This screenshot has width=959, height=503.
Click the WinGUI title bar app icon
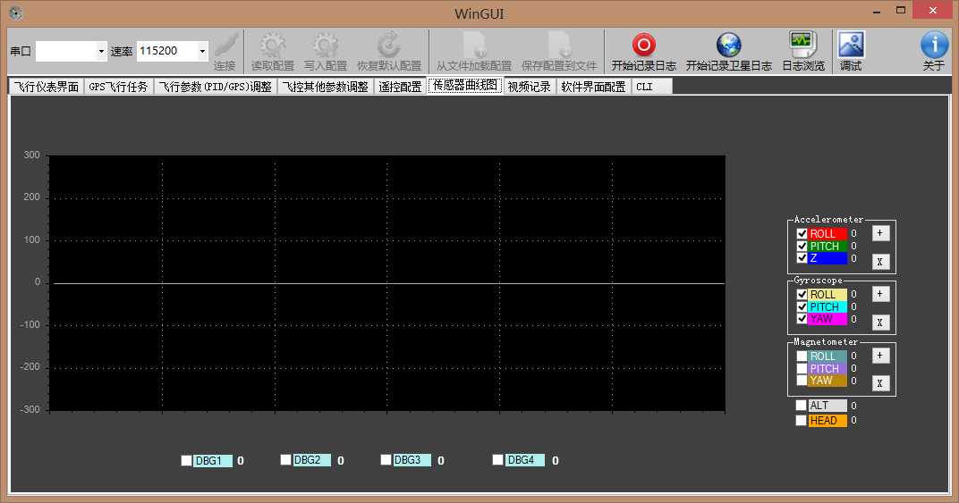(x=16, y=13)
